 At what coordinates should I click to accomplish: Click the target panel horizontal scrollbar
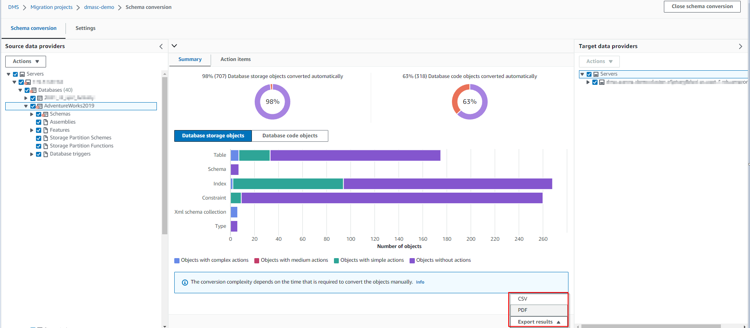[651, 326]
